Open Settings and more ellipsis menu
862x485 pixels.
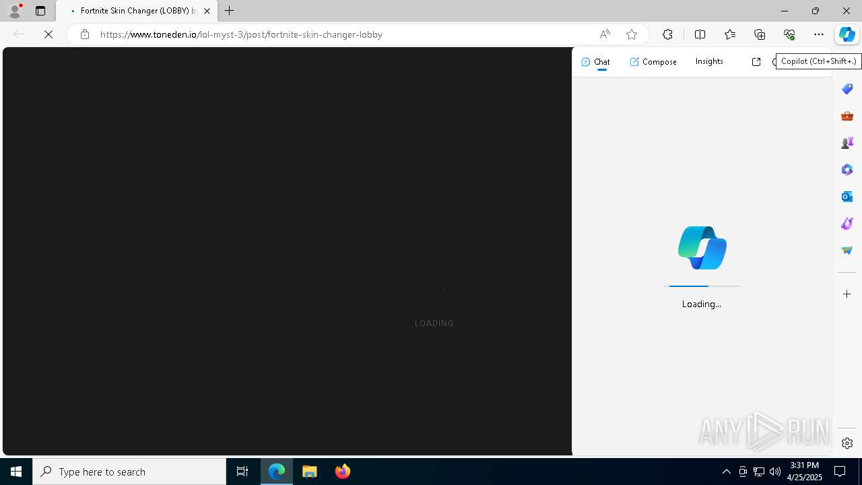coord(819,34)
